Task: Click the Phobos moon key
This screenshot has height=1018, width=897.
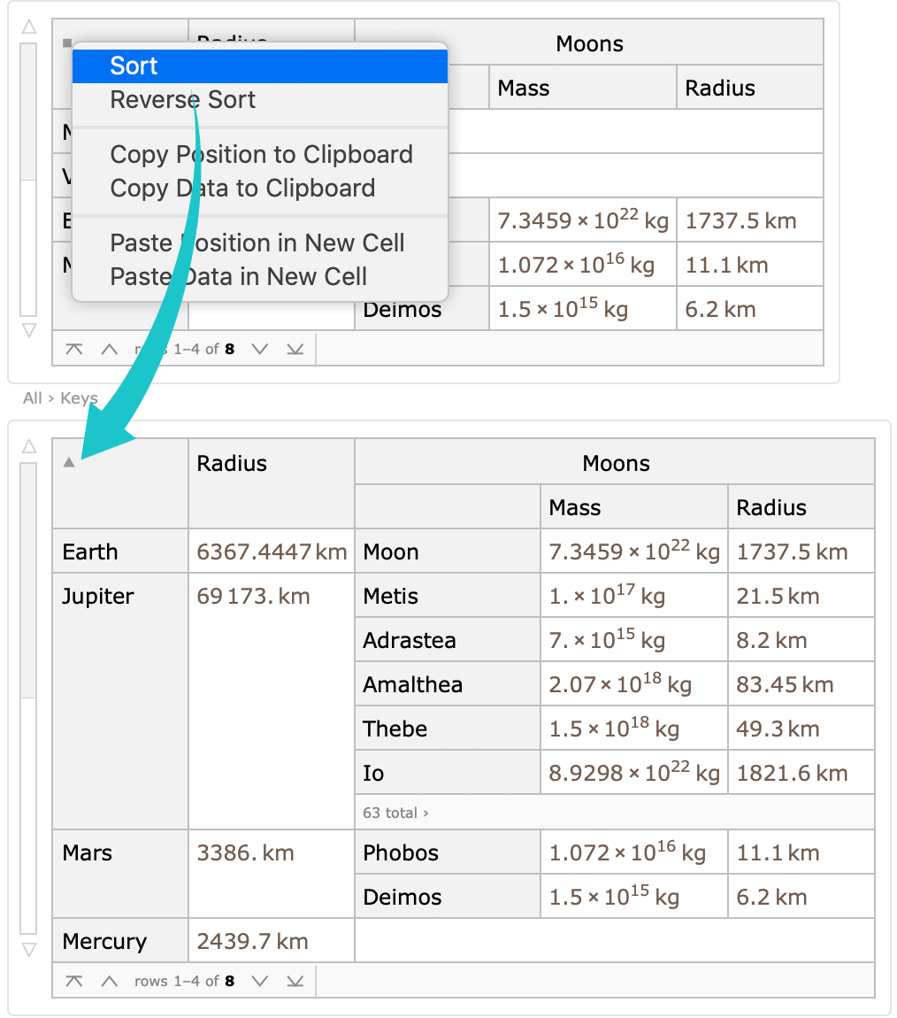Action: pyautogui.click(x=448, y=852)
